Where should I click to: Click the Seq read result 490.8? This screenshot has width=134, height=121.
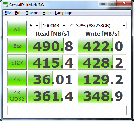(x=52, y=45)
